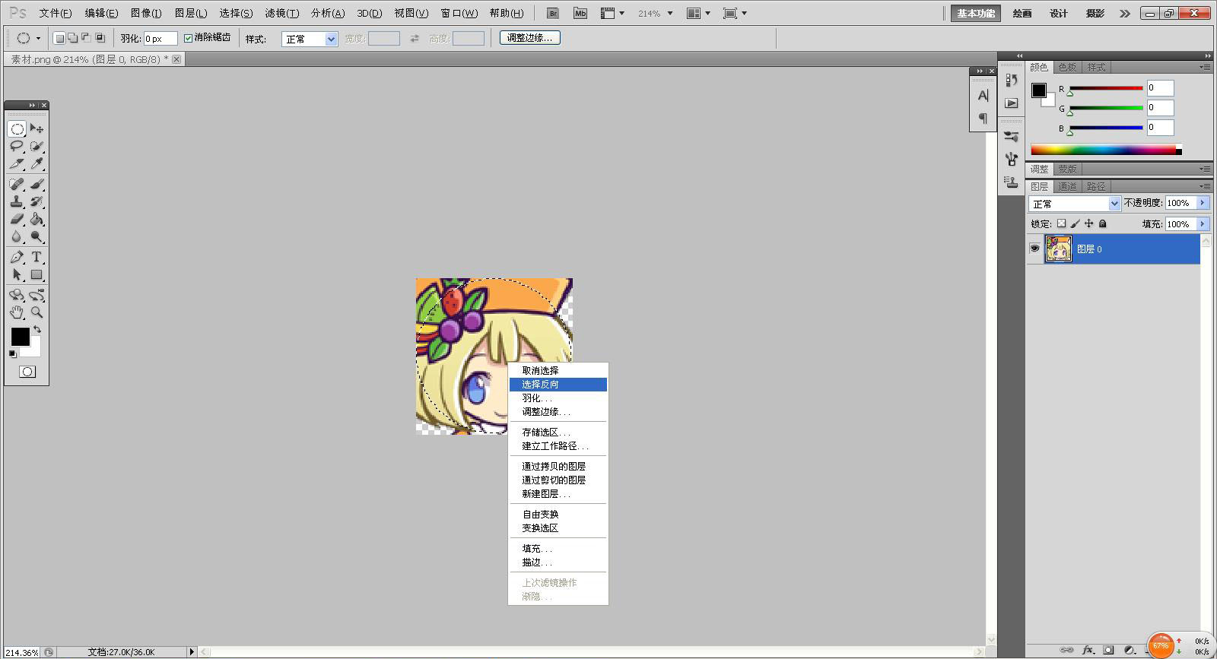
Task: Switch to the 绘画 workspace
Action: tap(1022, 13)
